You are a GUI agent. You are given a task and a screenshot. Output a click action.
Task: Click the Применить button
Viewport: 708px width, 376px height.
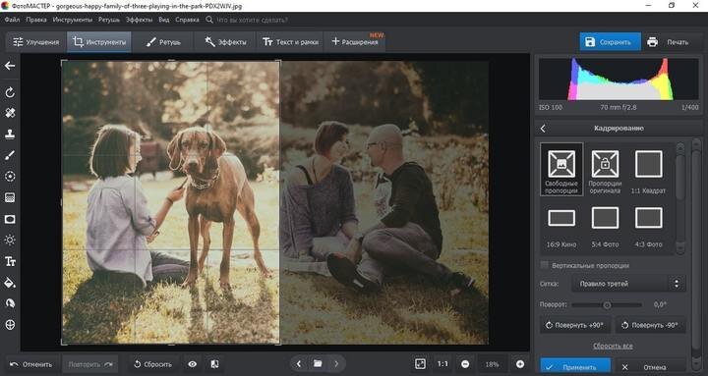(575, 367)
